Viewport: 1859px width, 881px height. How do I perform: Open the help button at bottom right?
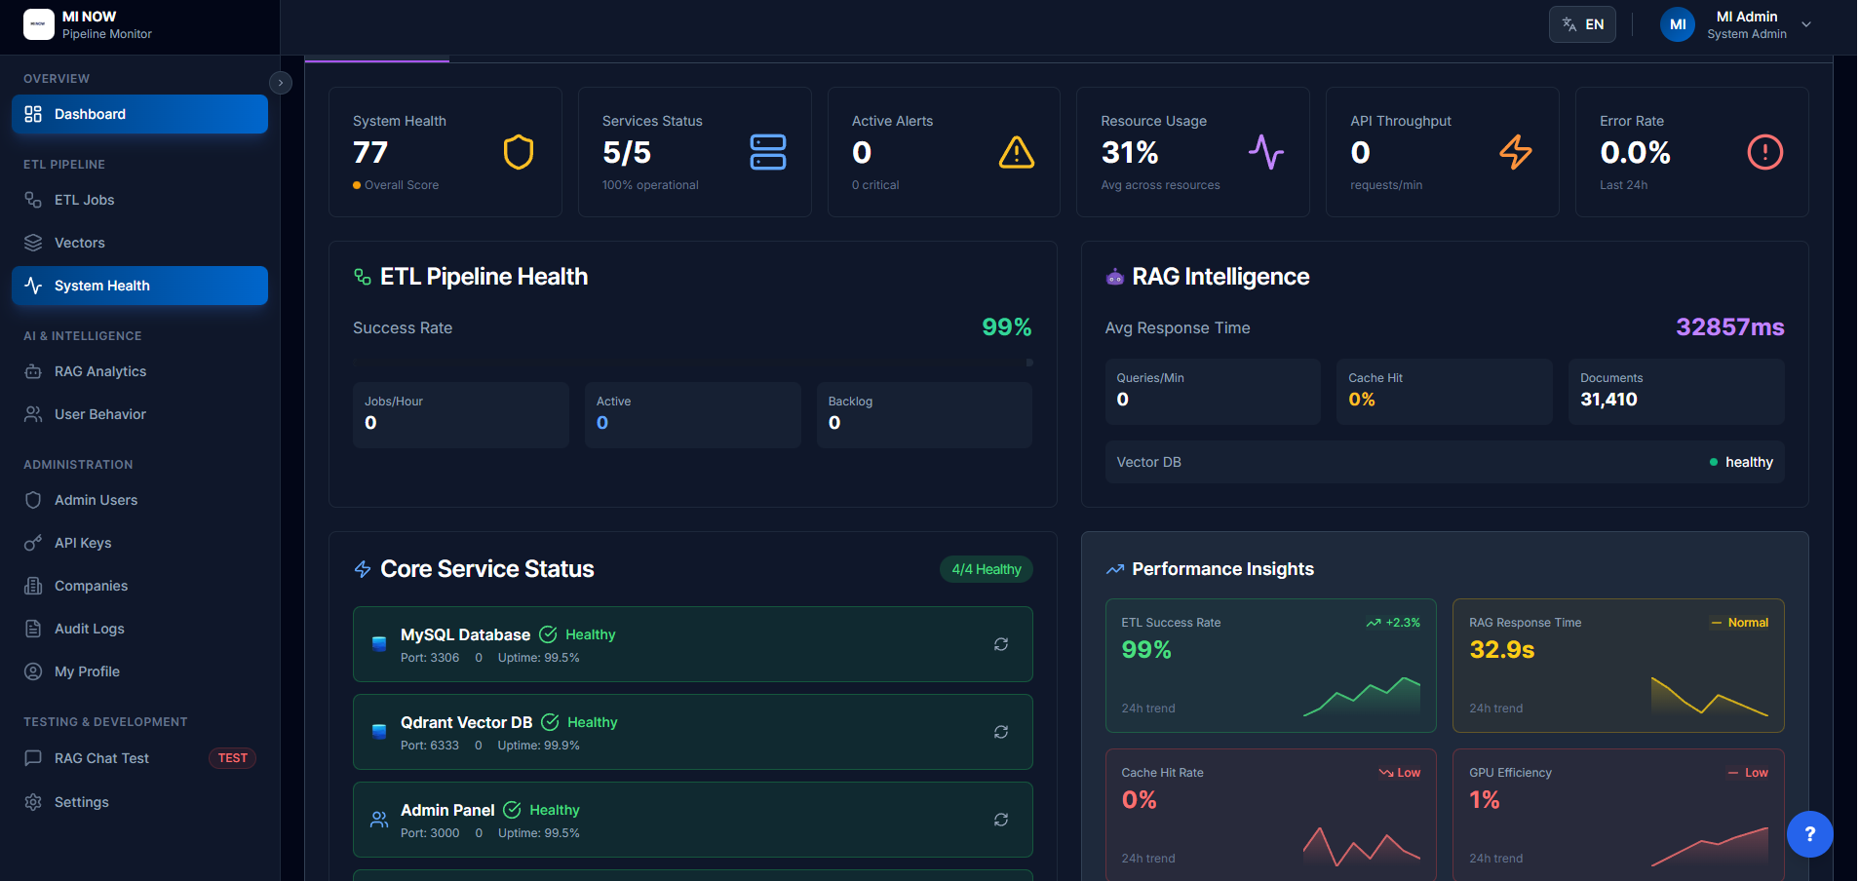tap(1809, 834)
